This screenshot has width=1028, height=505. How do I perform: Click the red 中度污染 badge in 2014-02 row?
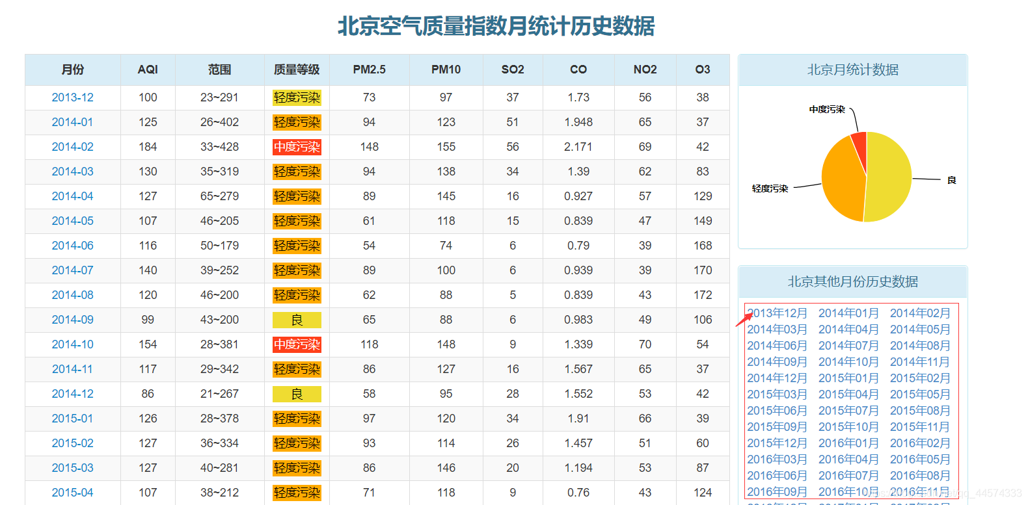click(297, 147)
